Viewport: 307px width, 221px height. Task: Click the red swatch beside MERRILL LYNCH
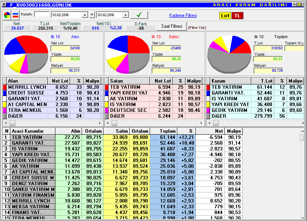click(5, 87)
